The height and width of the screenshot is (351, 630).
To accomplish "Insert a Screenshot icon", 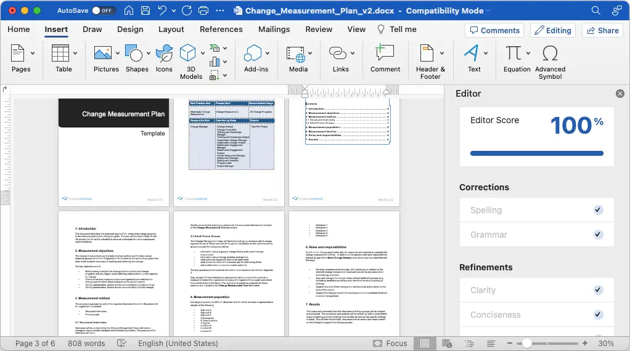I will click(215, 75).
